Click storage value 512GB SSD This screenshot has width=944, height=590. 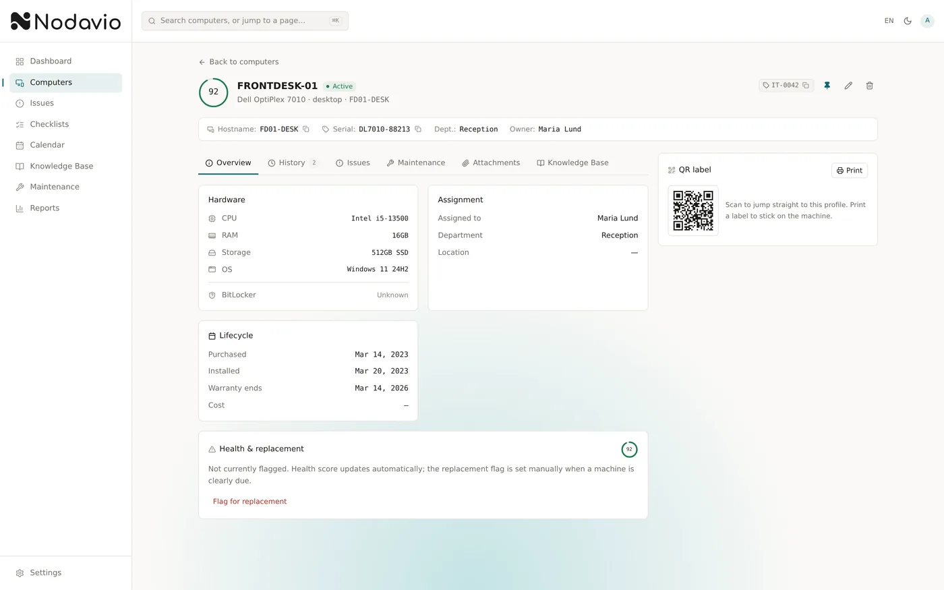click(x=390, y=253)
